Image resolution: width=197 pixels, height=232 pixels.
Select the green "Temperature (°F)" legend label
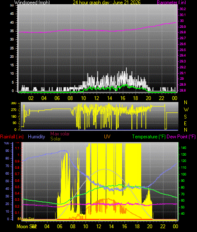tap(149, 137)
